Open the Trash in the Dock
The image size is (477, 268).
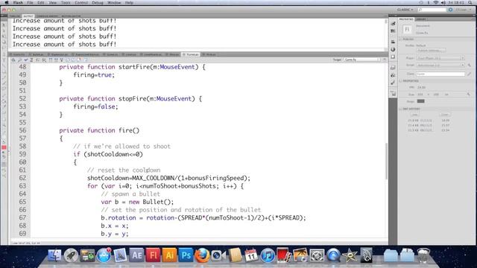(x=423, y=255)
